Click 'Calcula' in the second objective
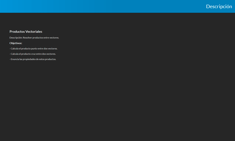The width and height of the screenshot is (235, 141). coord(14,54)
